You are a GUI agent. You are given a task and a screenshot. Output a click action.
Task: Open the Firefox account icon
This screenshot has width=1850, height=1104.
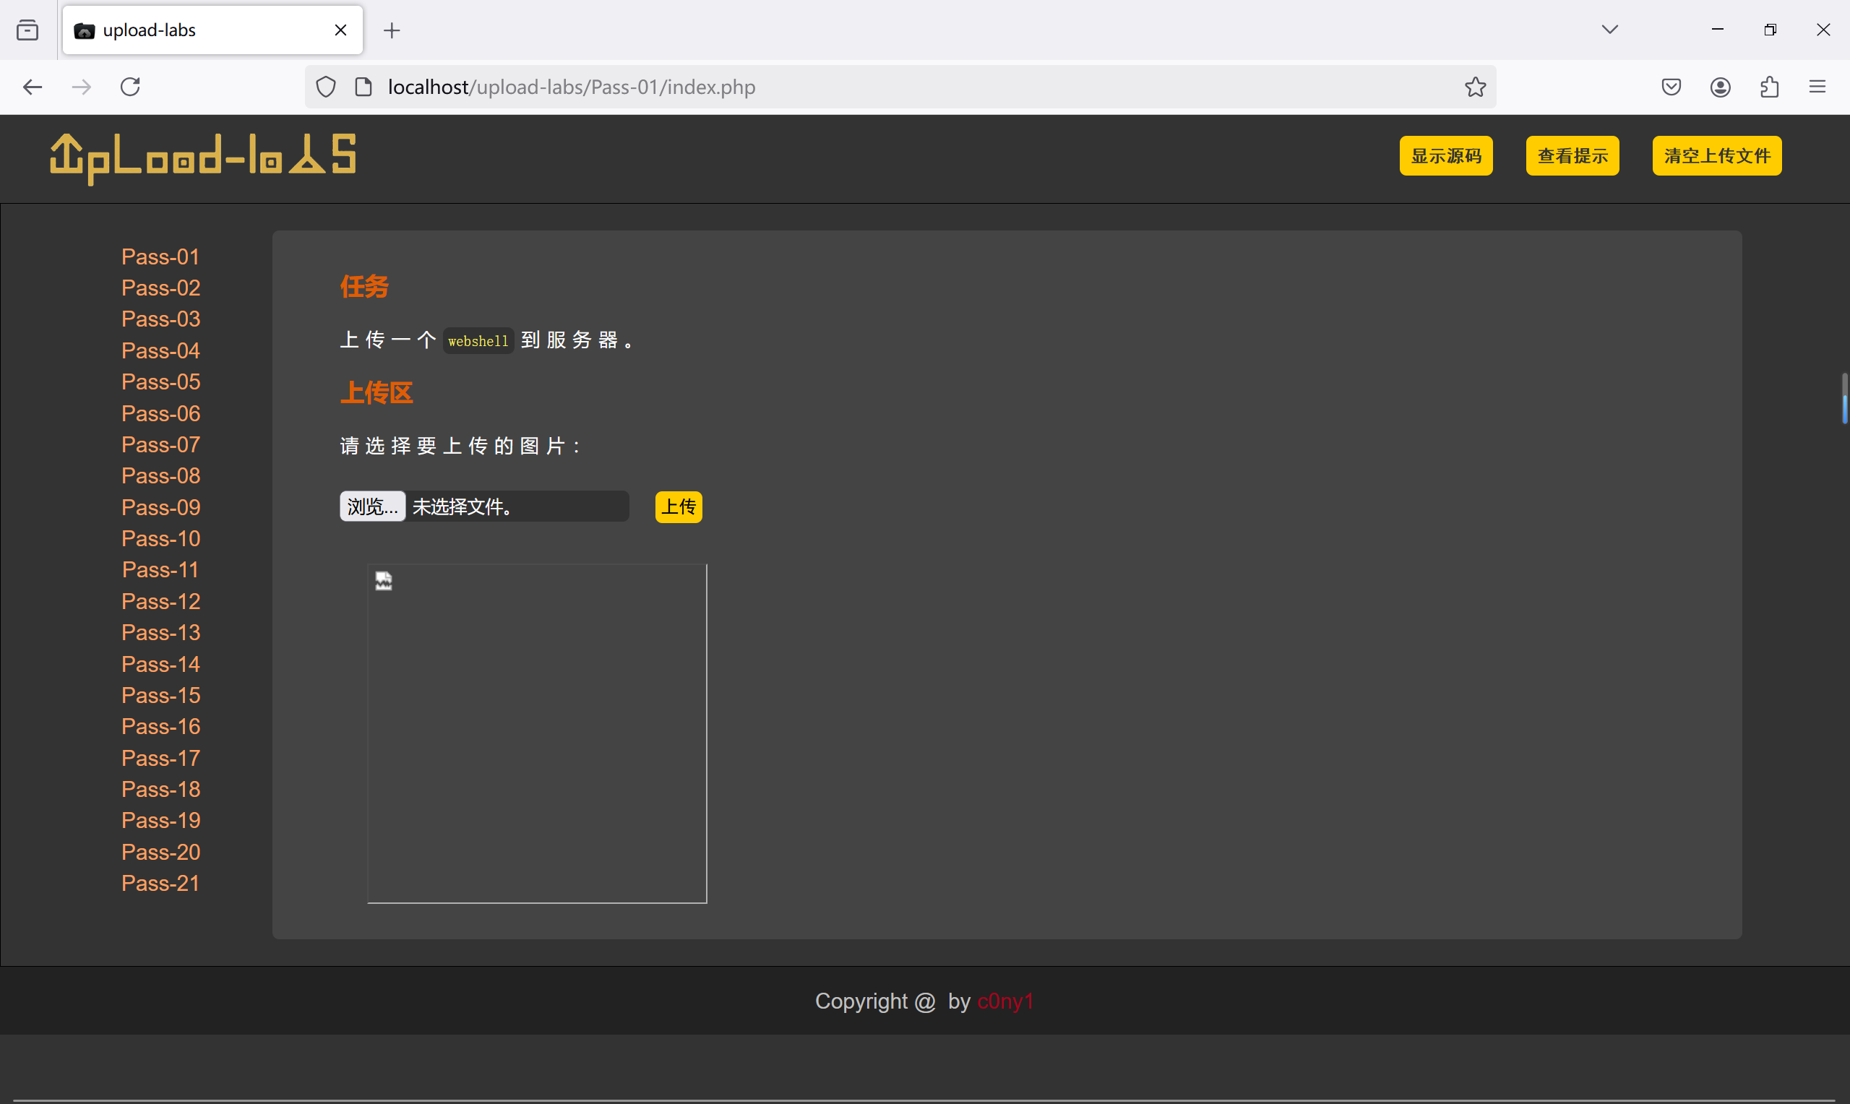point(1720,87)
